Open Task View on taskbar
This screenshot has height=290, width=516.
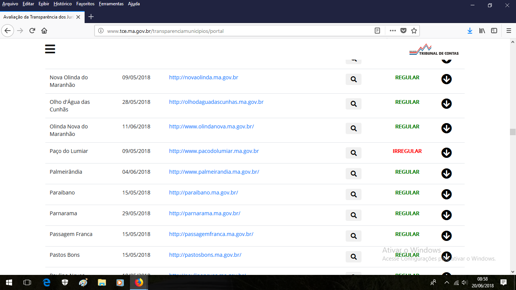point(27,282)
